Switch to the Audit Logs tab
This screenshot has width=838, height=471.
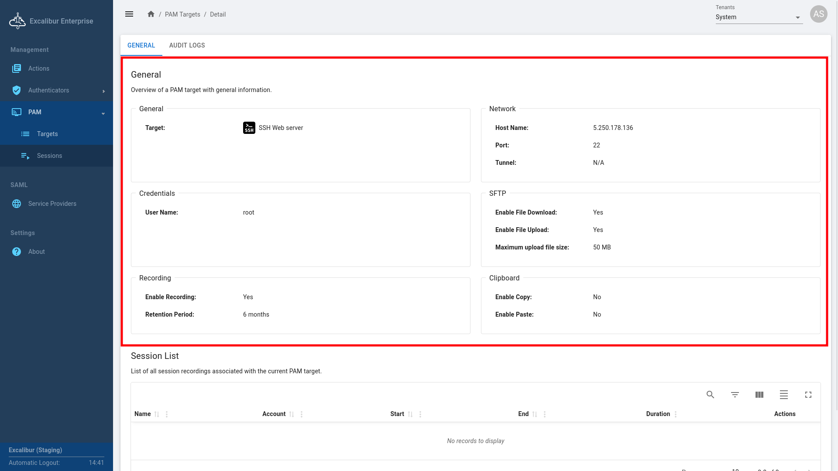click(x=187, y=45)
